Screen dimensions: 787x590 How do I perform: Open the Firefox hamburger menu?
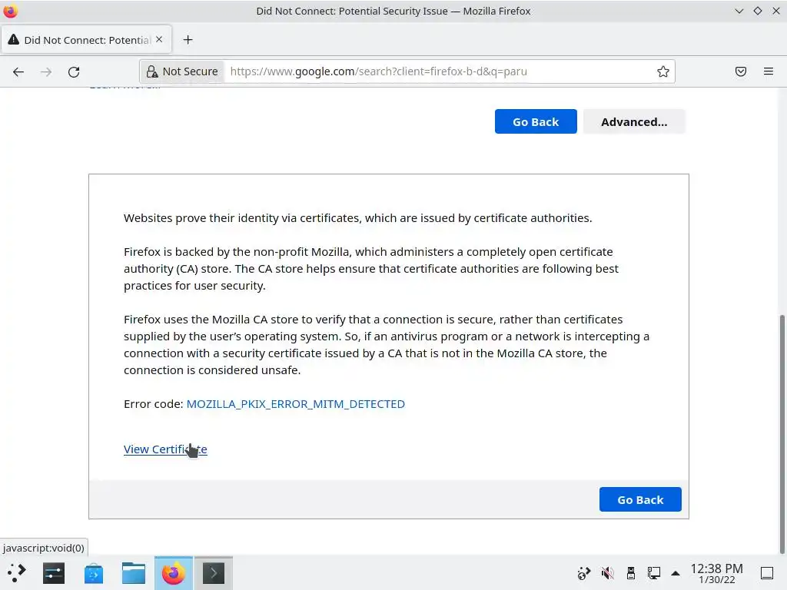[x=769, y=71]
